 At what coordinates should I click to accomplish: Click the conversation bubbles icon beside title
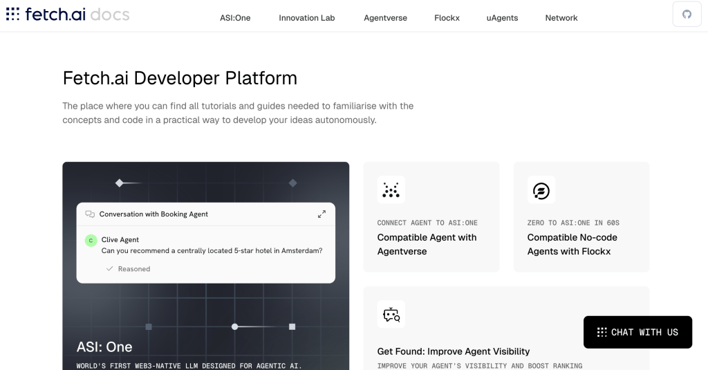[90, 214]
